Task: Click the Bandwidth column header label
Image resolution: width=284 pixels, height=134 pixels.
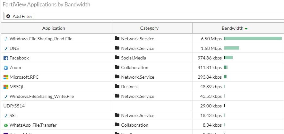Action: 232,28
